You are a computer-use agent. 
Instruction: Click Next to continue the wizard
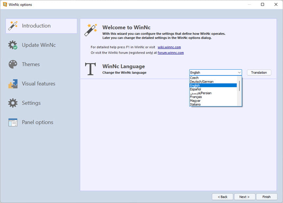tap(244, 197)
